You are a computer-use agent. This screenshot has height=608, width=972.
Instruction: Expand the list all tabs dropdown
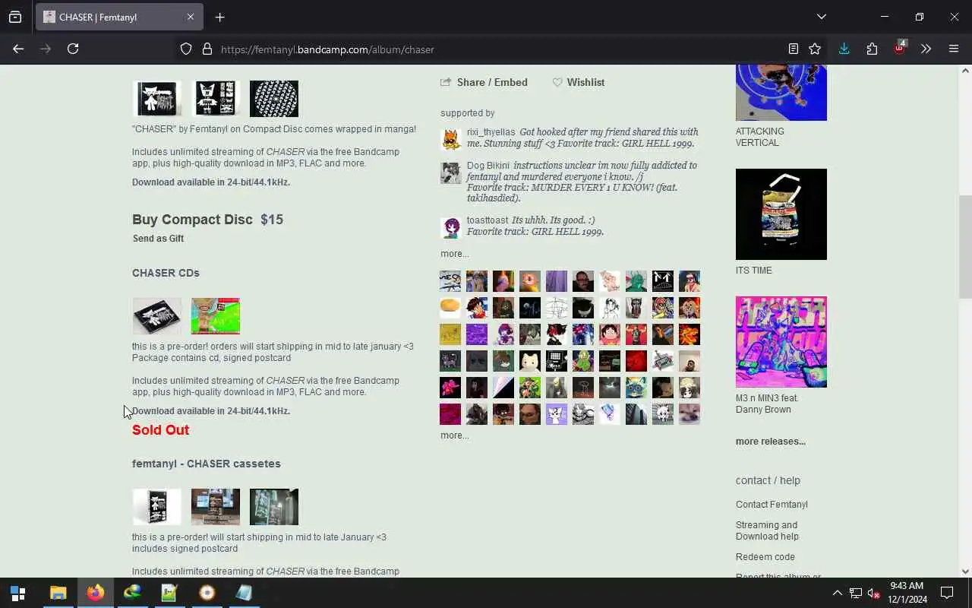(821, 17)
